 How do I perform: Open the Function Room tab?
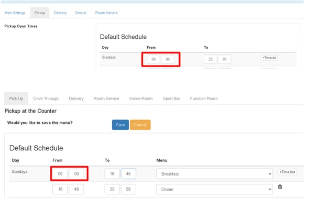[x=204, y=98]
